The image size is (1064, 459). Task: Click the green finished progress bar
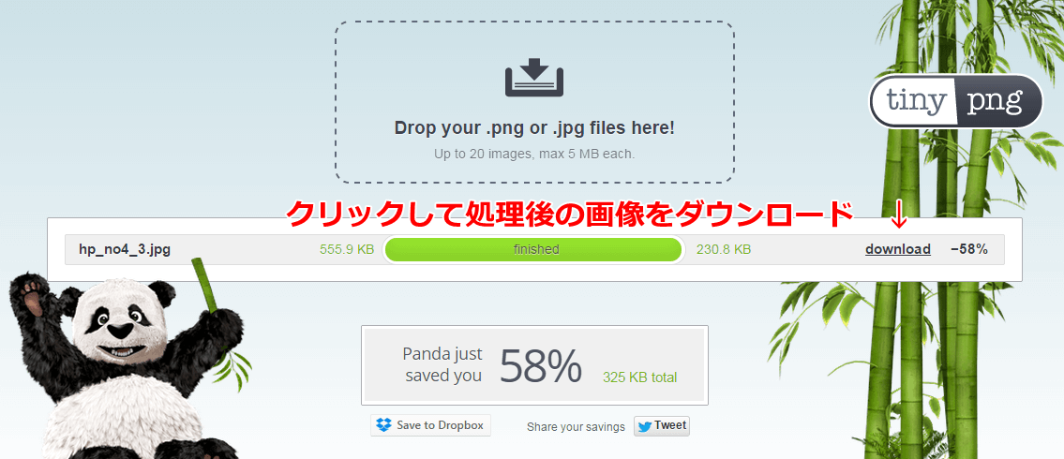pos(533,249)
